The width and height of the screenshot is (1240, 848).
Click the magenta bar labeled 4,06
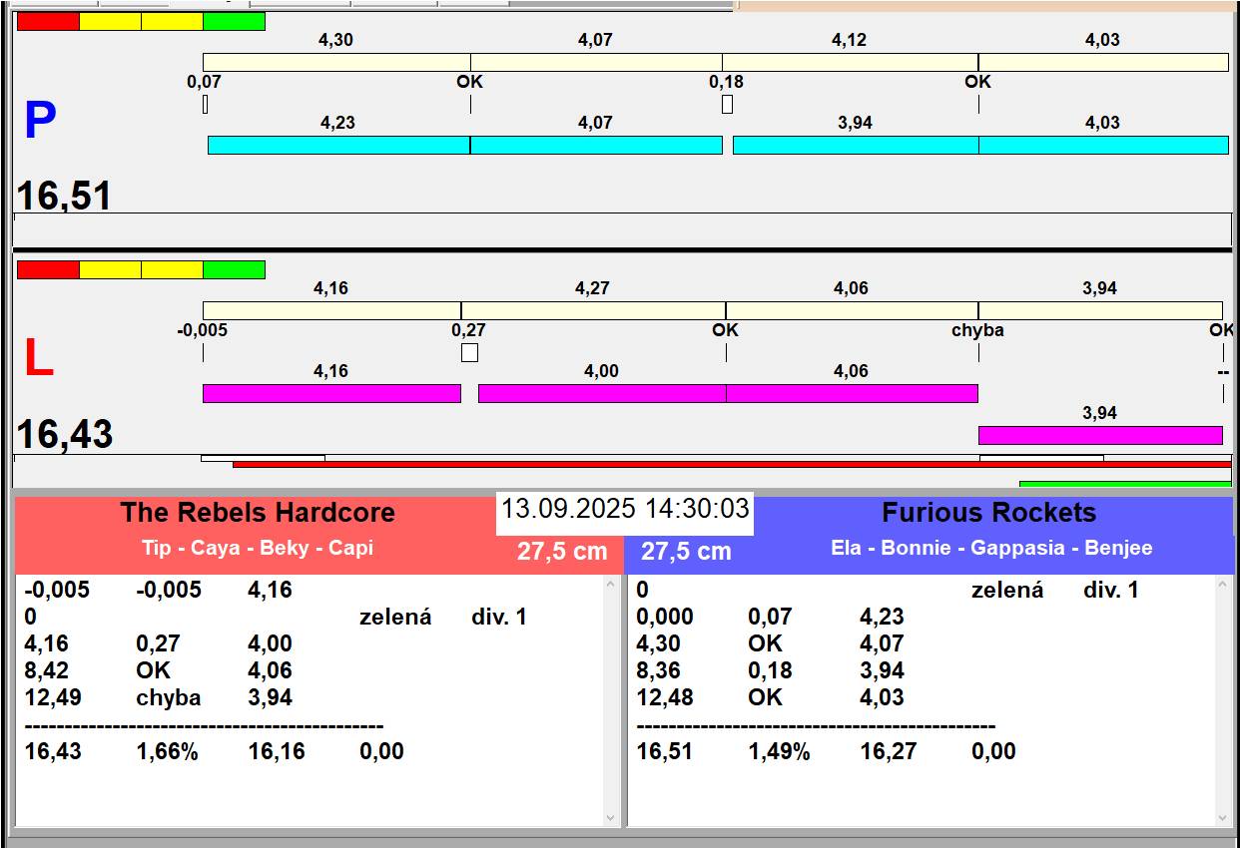pos(852,393)
